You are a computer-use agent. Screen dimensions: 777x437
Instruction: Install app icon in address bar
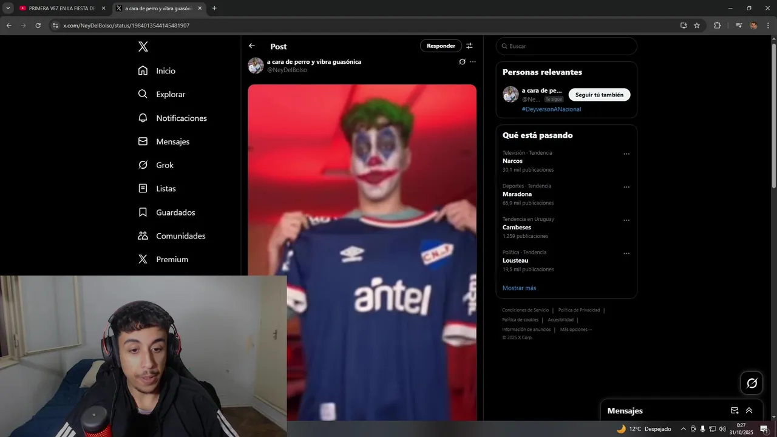[684, 25]
